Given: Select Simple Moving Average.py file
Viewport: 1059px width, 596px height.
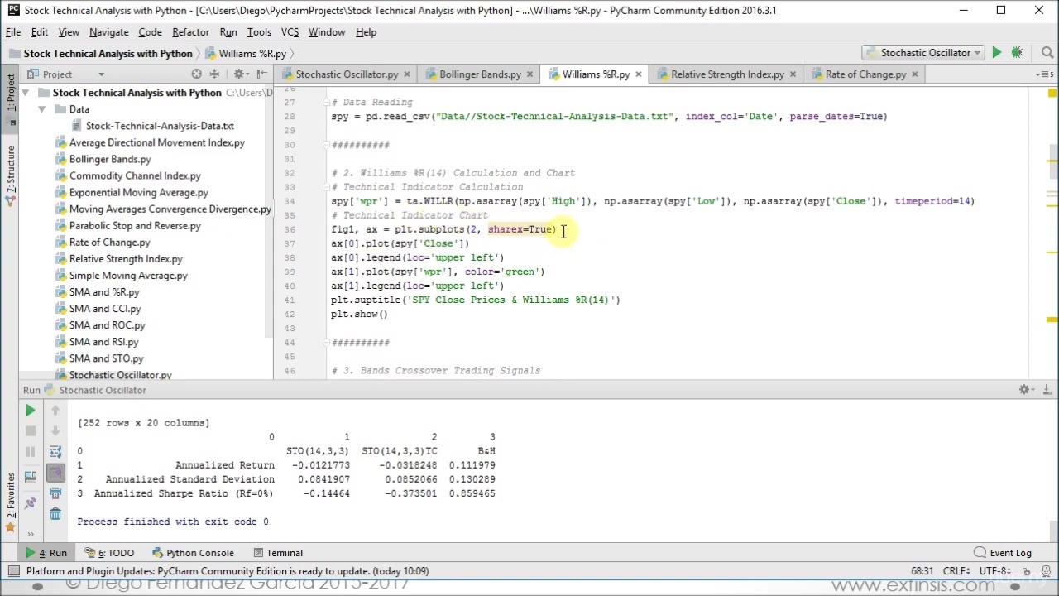Looking at the screenshot, I should click(x=128, y=275).
